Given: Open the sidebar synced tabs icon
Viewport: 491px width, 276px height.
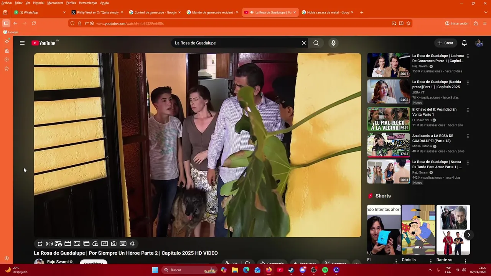Looking at the screenshot, I should 7,51.
